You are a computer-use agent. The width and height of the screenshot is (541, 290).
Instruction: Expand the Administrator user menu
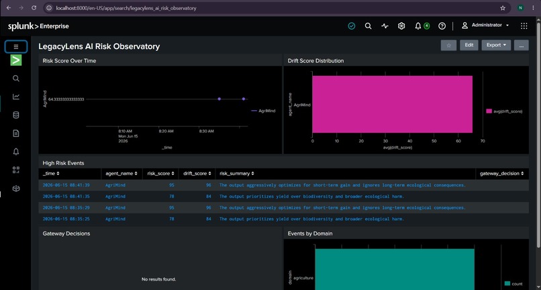pyautogui.click(x=485, y=26)
